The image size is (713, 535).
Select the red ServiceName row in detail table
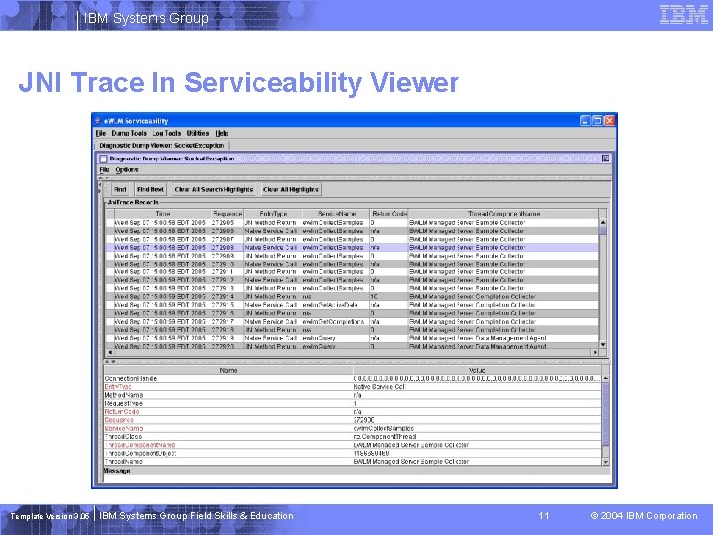tap(353, 428)
